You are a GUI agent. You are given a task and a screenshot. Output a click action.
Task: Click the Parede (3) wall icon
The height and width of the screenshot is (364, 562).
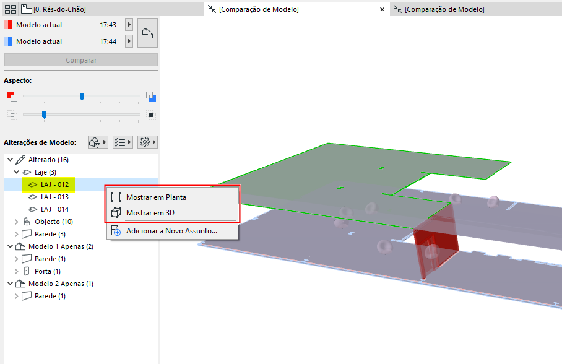[27, 234]
